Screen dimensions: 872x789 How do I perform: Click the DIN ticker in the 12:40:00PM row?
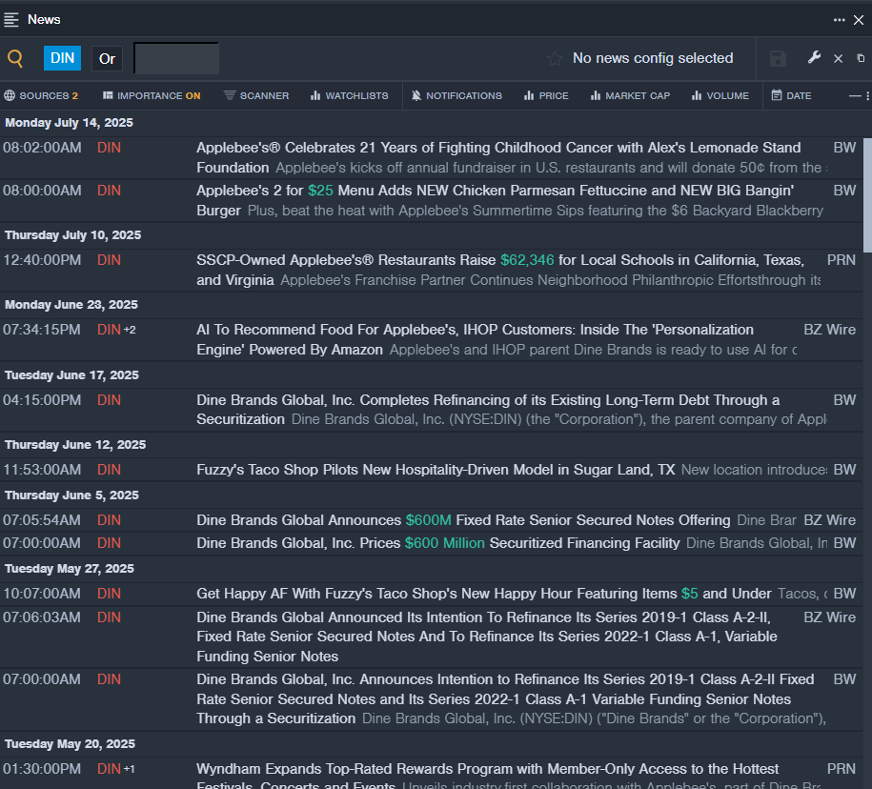(x=109, y=260)
